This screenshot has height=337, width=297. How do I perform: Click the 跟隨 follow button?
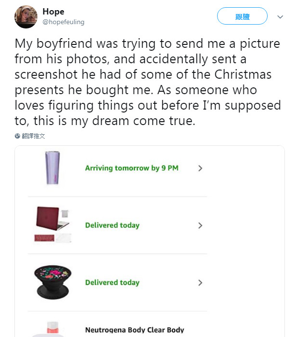tap(242, 16)
